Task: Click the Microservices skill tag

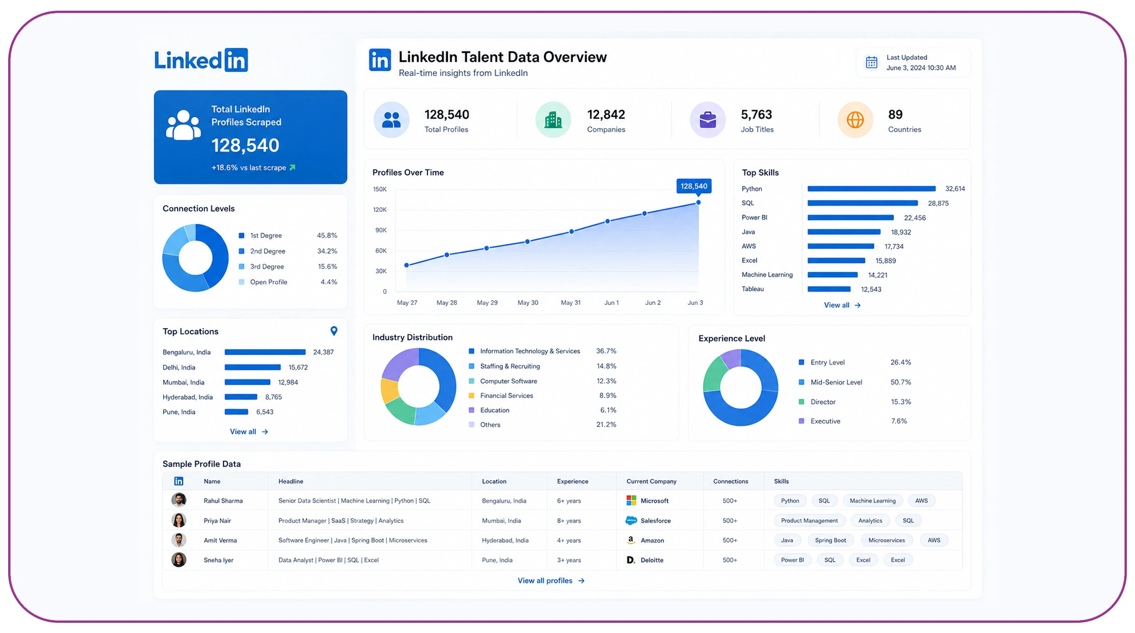Action: [886, 540]
